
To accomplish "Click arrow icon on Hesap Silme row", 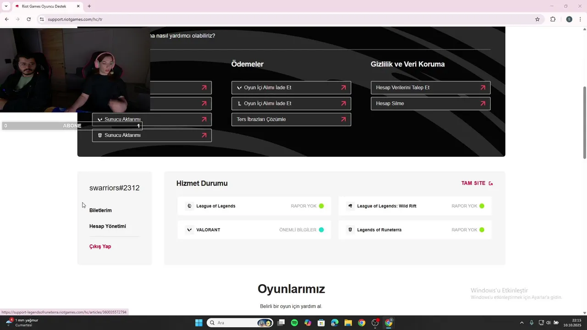I will point(482,104).
